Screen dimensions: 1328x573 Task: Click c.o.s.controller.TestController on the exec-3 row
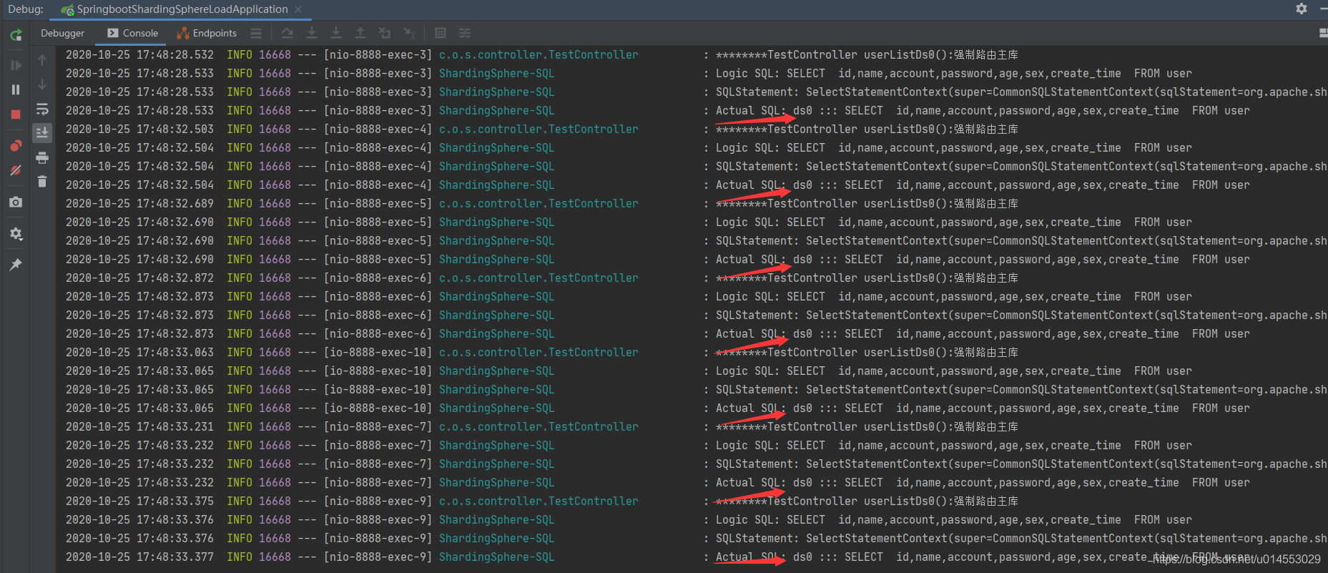[538, 54]
